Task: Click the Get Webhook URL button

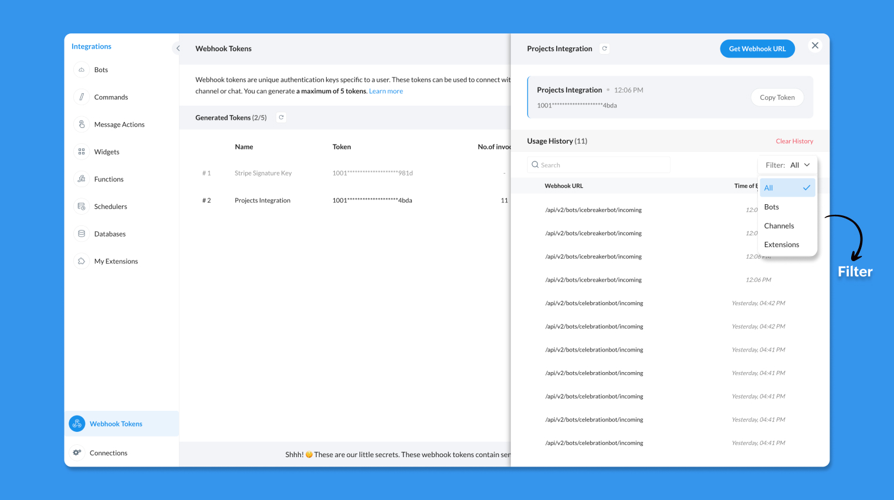Action: pos(757,49)
